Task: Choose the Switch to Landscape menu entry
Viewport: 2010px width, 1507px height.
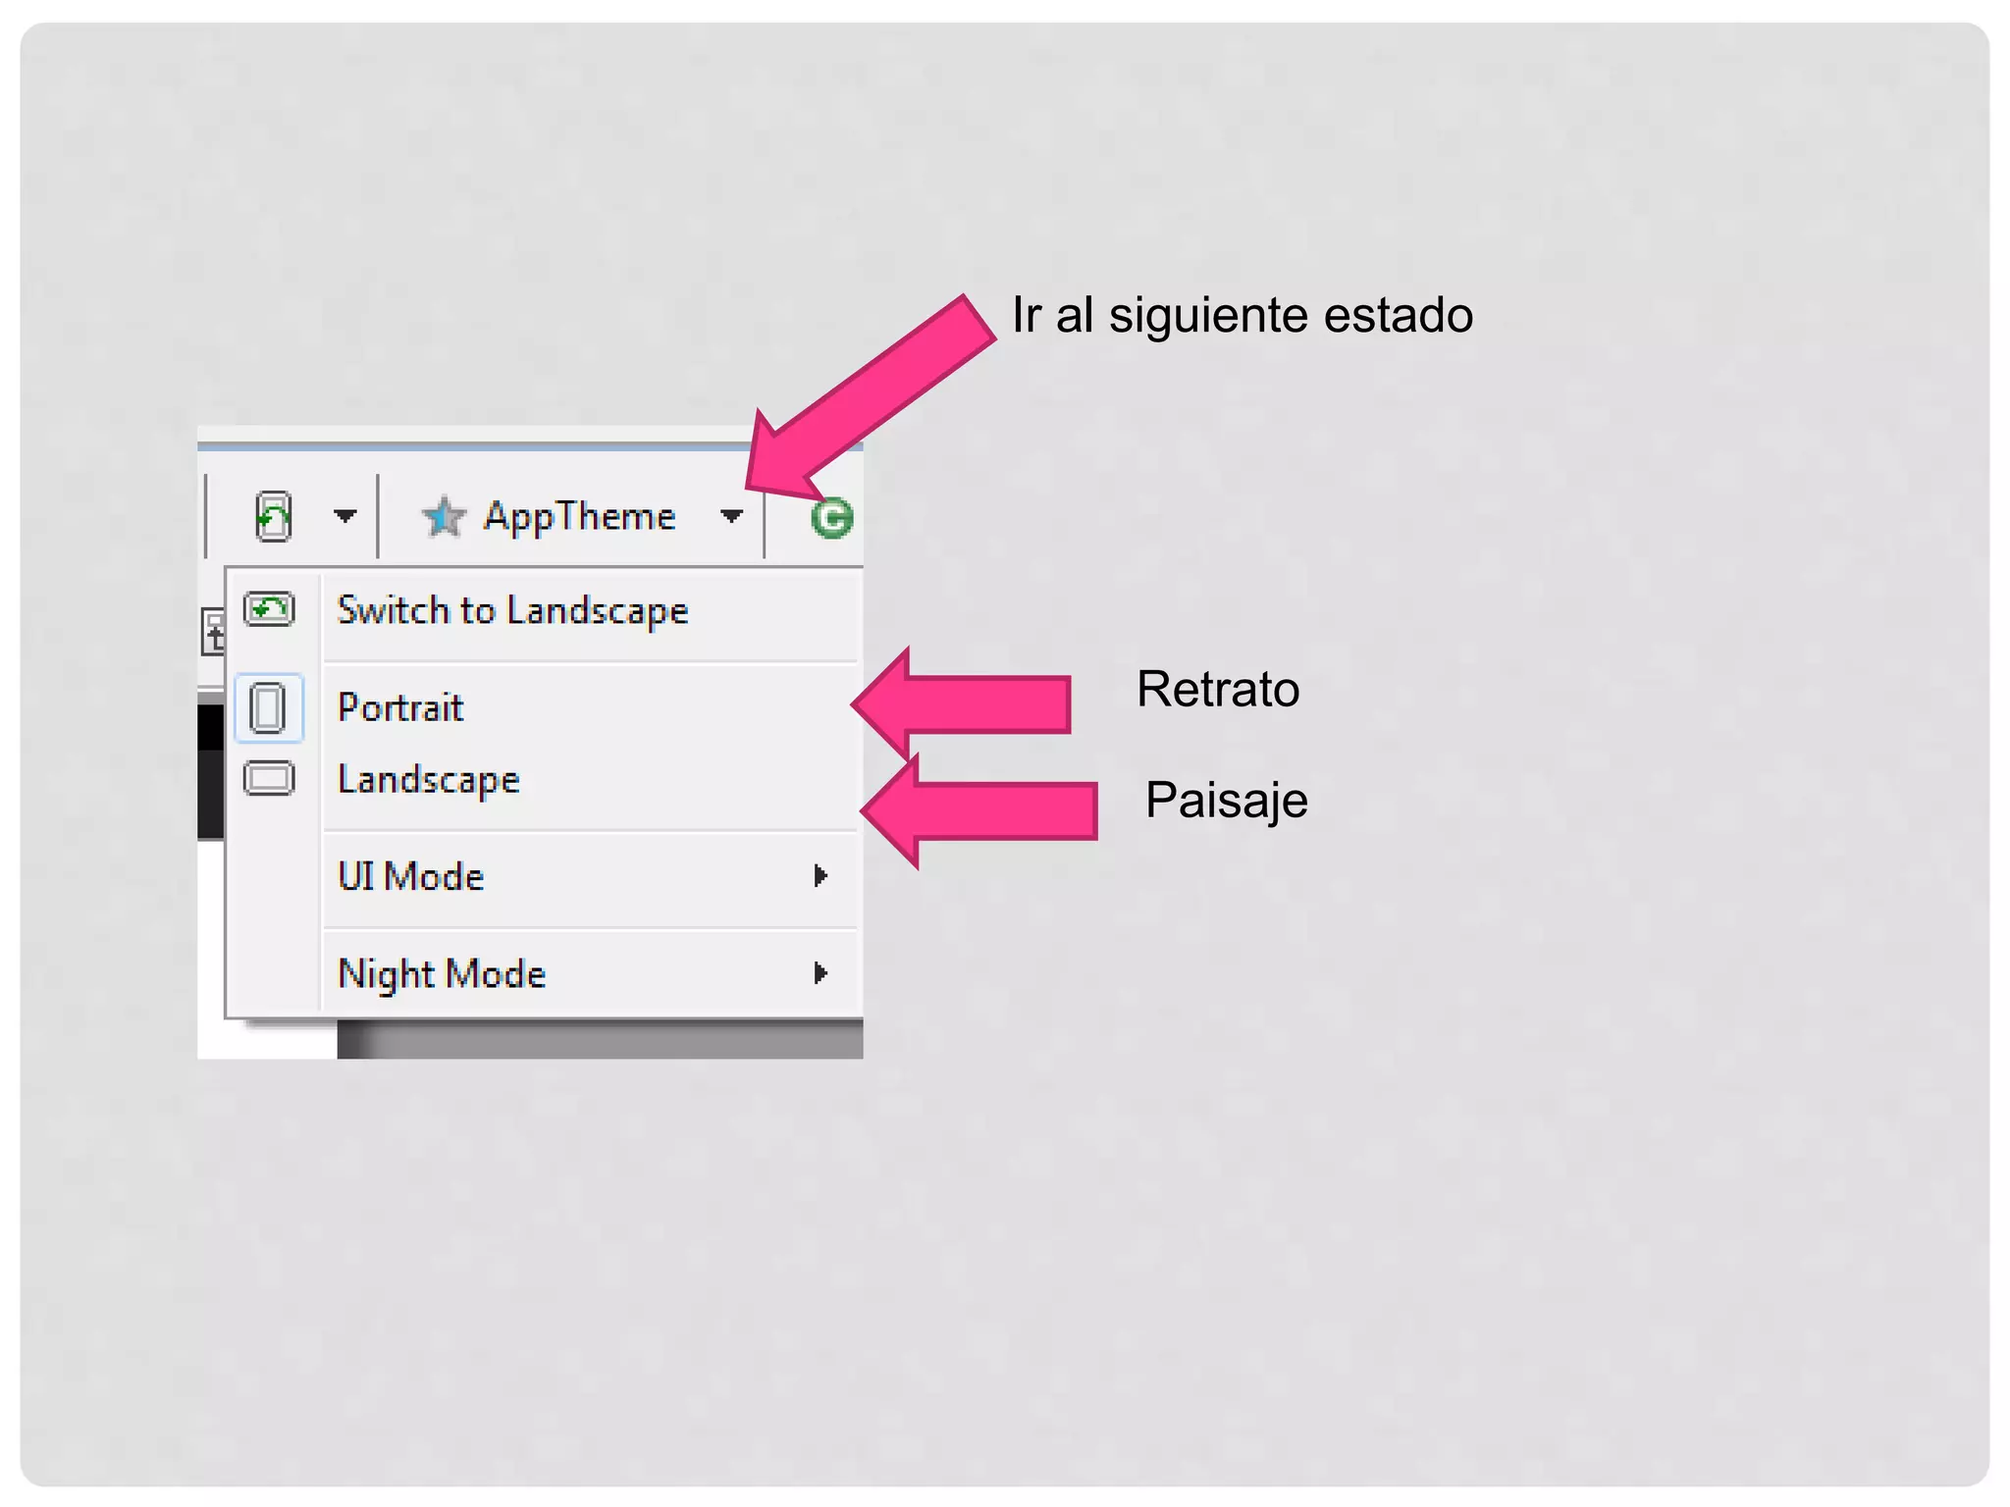Action: click(x=512, y=610)
